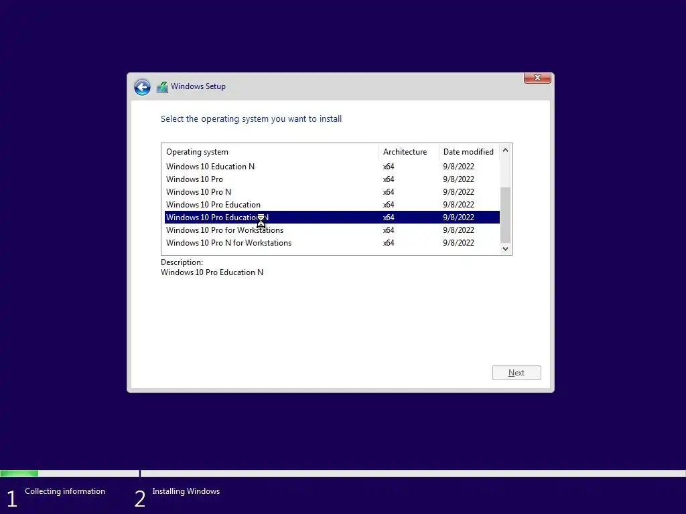Select Windows 10 Education N row
This screenshot has width=686, height=514.
point(332,167)
